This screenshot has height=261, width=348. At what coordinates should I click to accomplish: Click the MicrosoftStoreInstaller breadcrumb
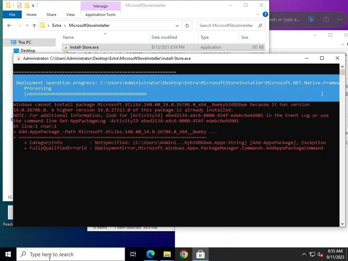[89, 25]
